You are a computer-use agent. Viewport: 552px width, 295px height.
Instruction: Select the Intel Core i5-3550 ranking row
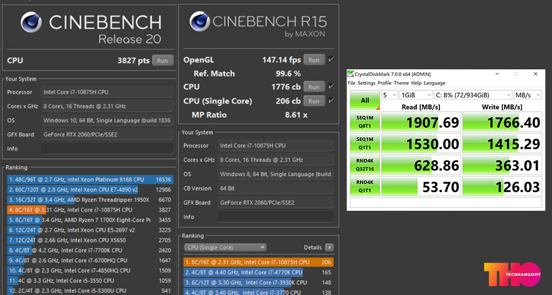click(90, 281)
